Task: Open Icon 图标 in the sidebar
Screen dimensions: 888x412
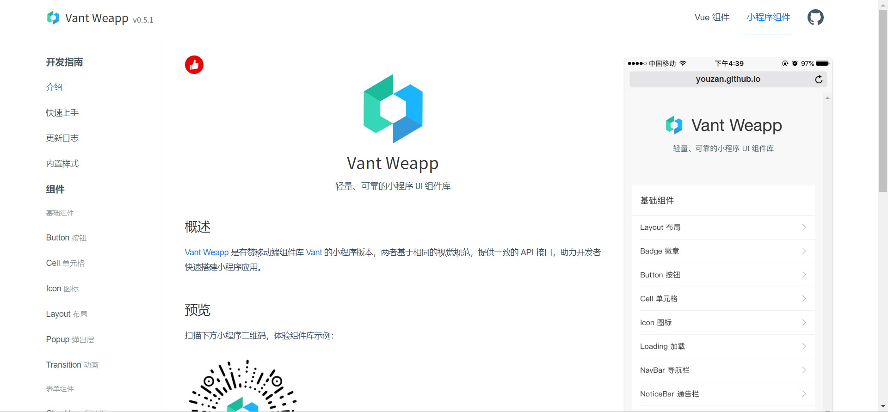Action: (62, 289)
